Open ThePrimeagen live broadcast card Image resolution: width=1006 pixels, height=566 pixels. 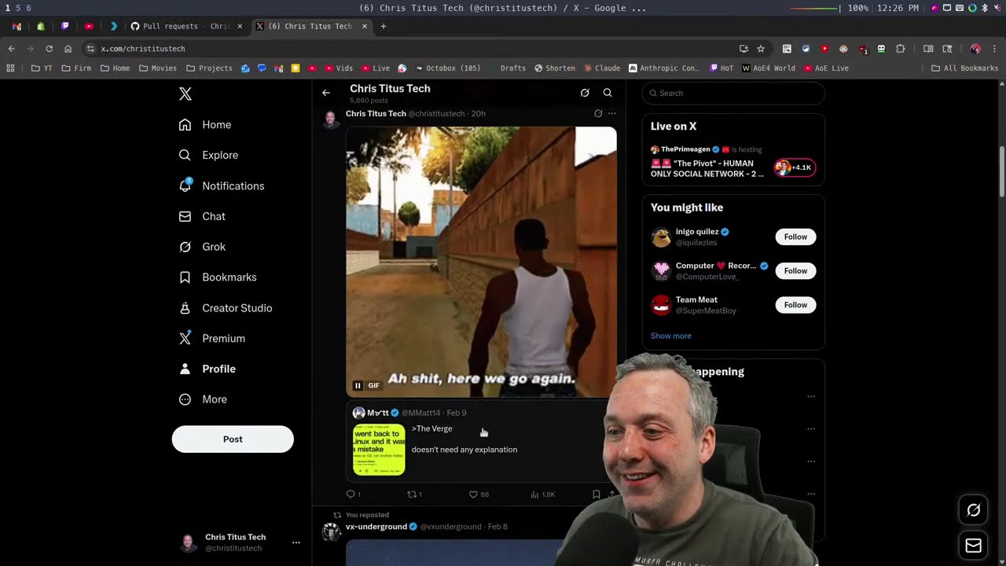pyautogui.click(x=732, y=163)
